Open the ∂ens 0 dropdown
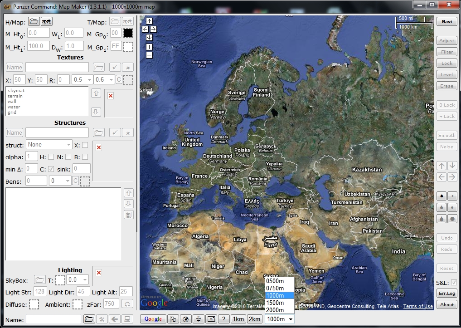 tap(60, 181)
